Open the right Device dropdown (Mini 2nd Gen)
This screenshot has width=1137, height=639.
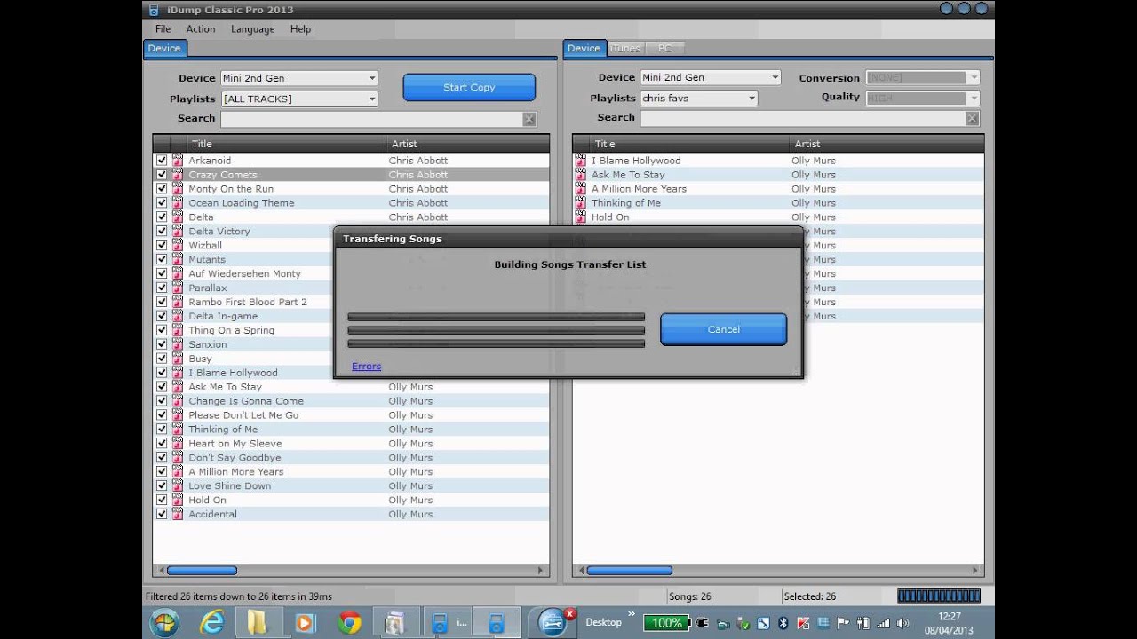tap(711, 77)
